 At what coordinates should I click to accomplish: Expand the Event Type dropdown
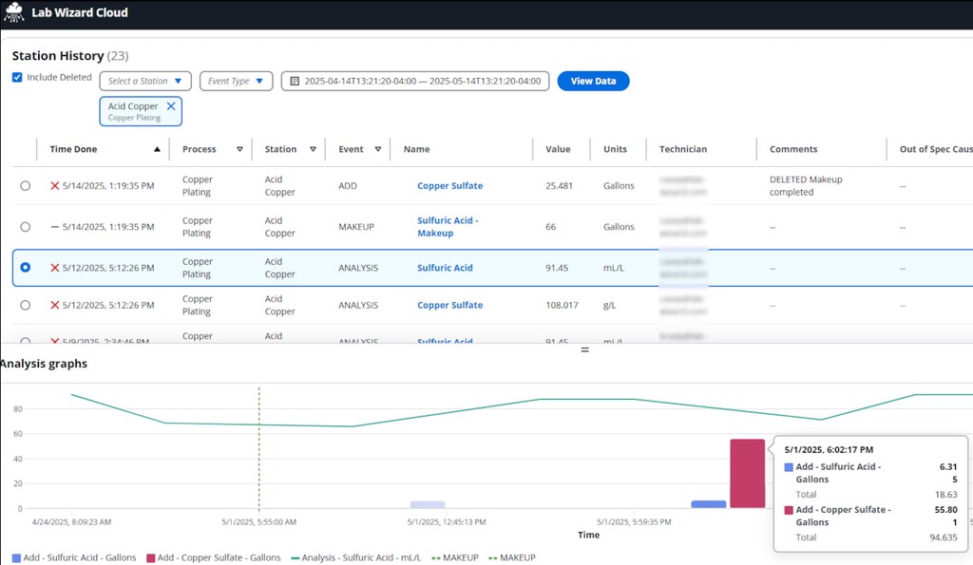click(237, 82)
